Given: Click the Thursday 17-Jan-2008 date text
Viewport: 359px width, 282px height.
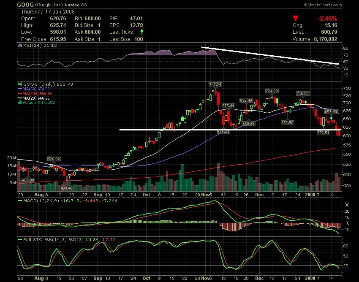Looking at the screenshot, I should 48,12.
